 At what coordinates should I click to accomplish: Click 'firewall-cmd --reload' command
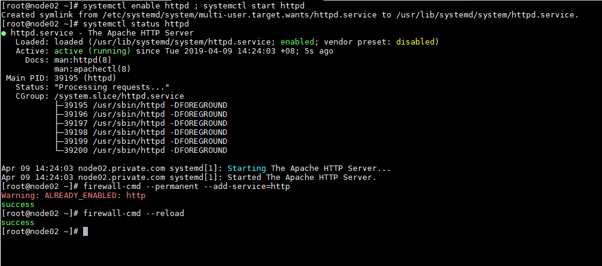point(134,214)
